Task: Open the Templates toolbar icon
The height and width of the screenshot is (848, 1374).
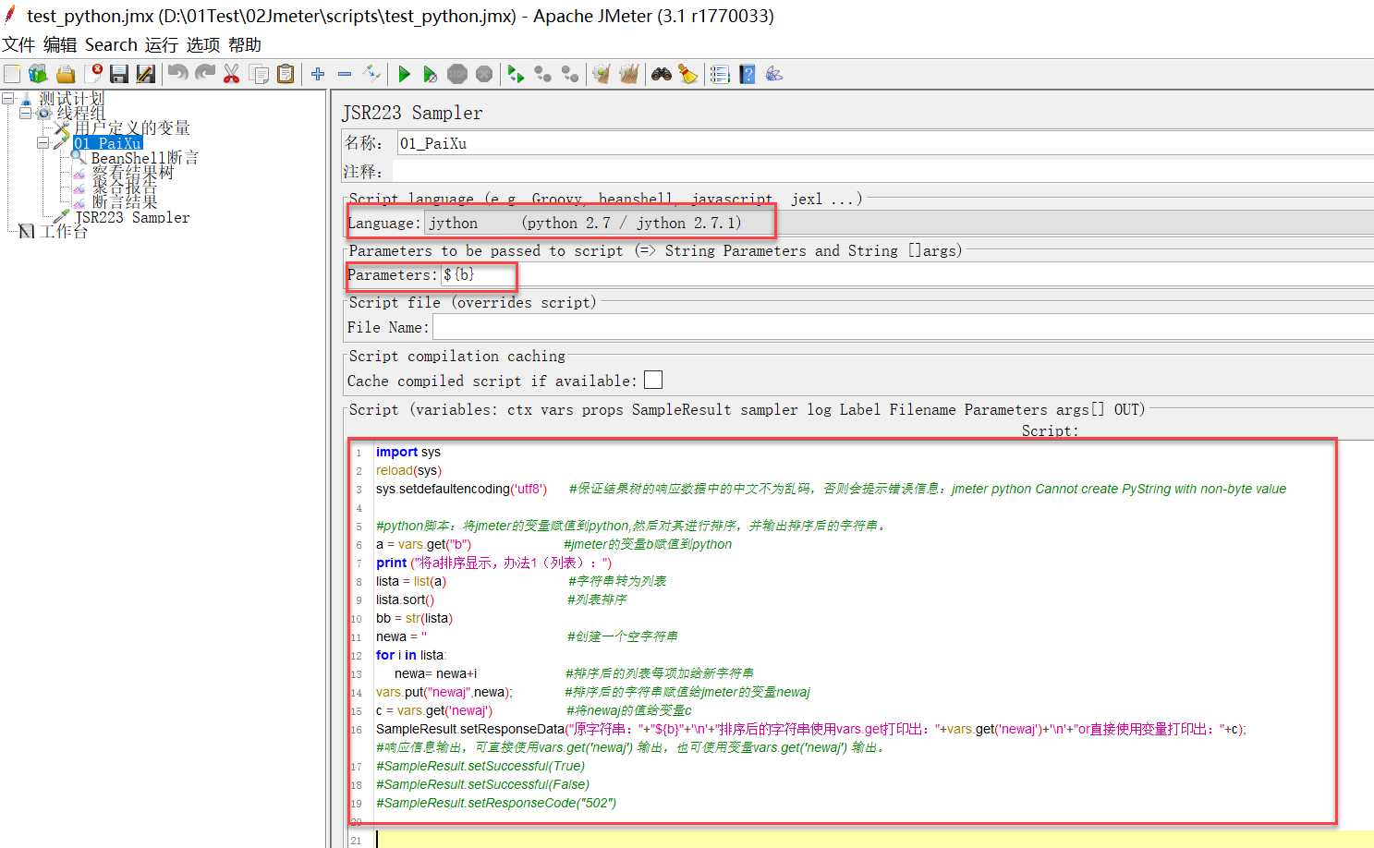Action: point(38,74)
